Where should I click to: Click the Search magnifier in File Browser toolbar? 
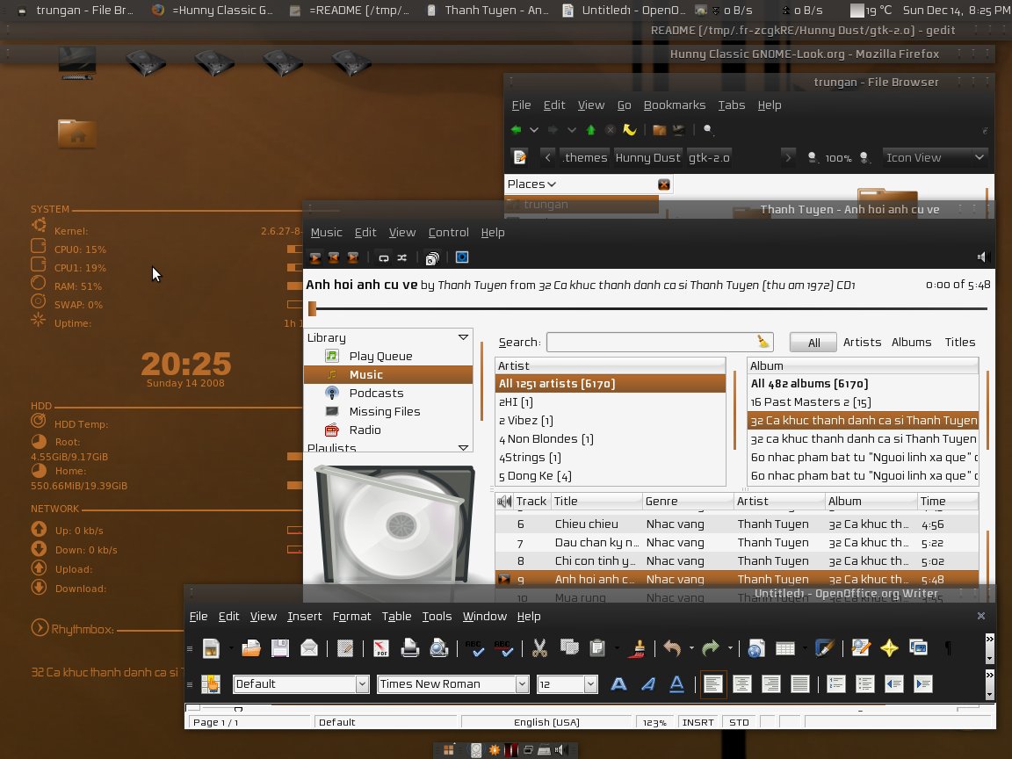point(708,130)
